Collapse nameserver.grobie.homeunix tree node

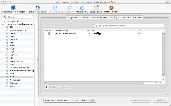point(2,24)
